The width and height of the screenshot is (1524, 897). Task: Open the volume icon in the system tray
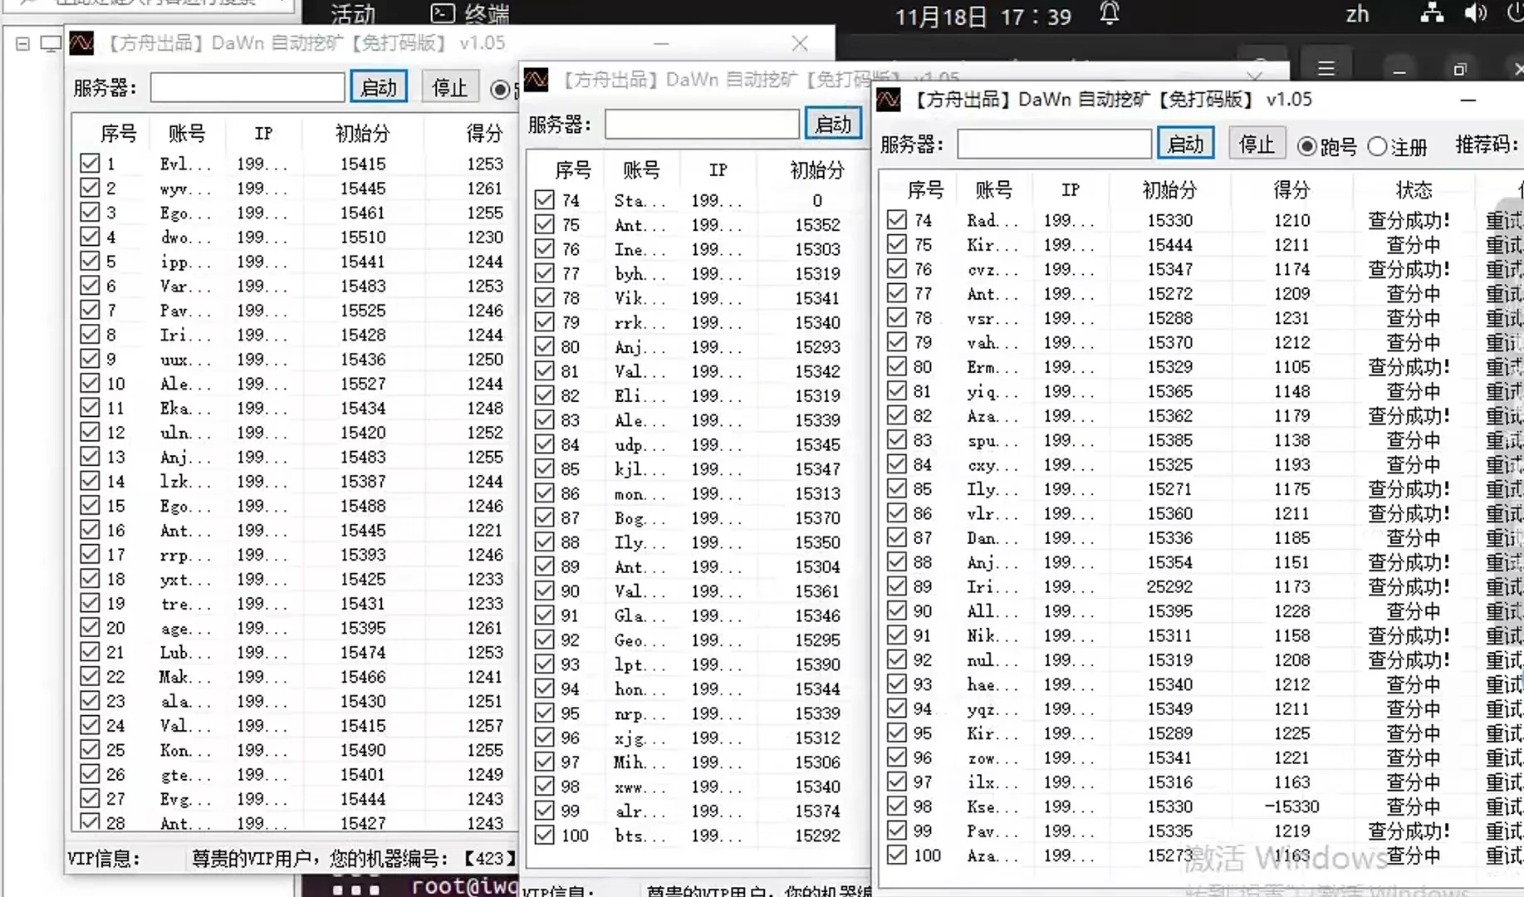(x=1477, y=13)
